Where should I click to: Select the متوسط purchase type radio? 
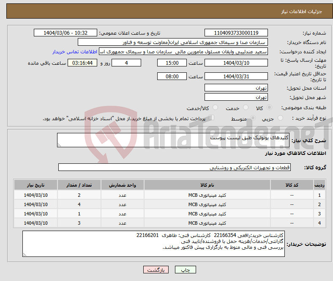[x=253, y=118]
